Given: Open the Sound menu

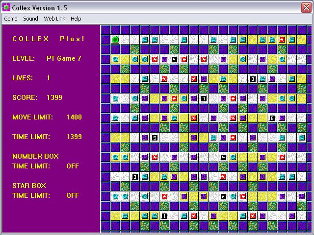Looking at the screenshot, I should click(30, 19).
